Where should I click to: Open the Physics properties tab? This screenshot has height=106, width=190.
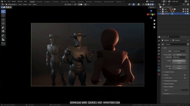click(159, 64)
